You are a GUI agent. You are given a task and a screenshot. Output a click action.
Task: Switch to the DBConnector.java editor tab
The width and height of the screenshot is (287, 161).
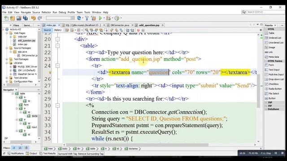click(x=120, y=25)
